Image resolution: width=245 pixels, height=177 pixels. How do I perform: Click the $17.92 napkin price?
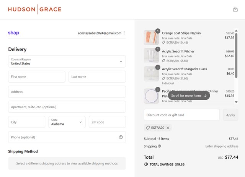[230, 37]
